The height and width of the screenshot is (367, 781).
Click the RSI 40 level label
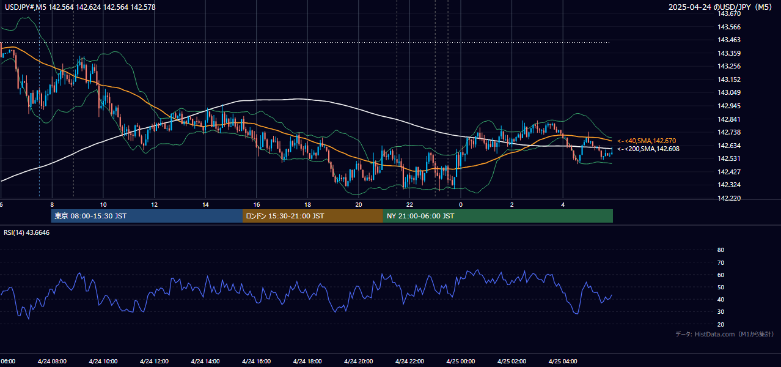pos(721,299)
